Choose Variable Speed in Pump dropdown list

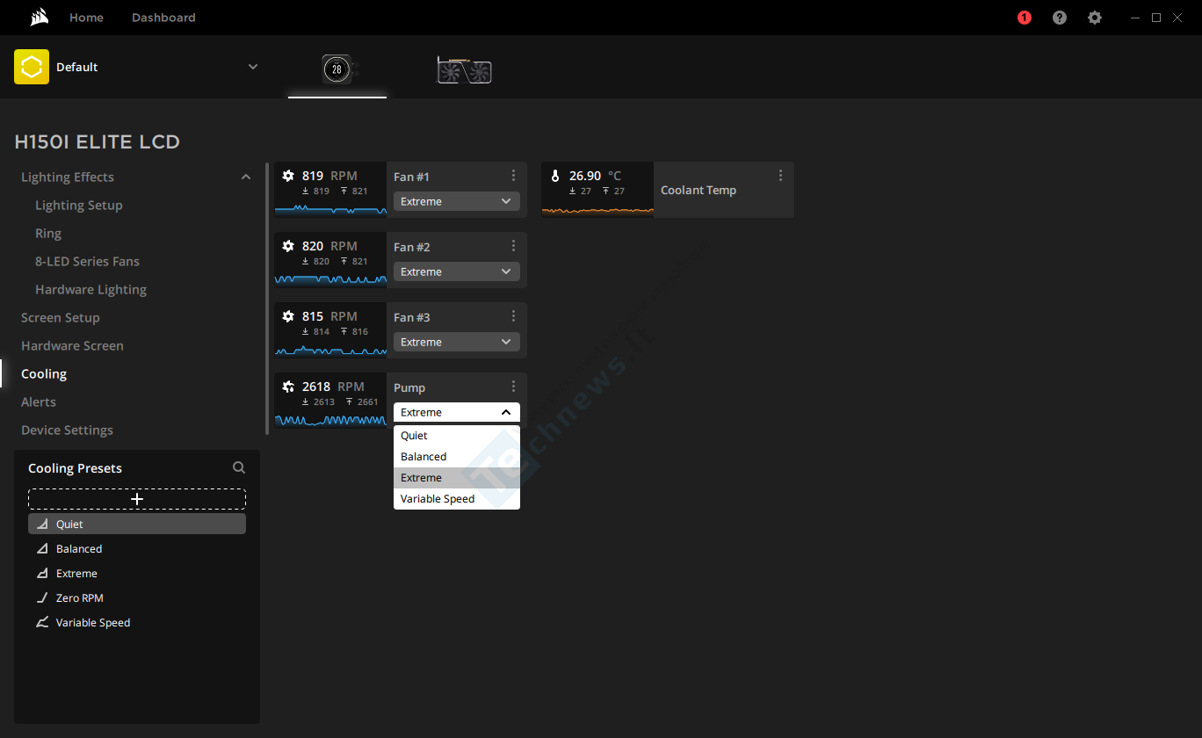(457, 499)
